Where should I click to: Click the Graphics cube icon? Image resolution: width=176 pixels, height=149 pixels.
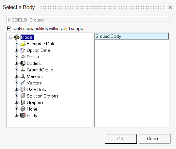(x=23, y=102)
